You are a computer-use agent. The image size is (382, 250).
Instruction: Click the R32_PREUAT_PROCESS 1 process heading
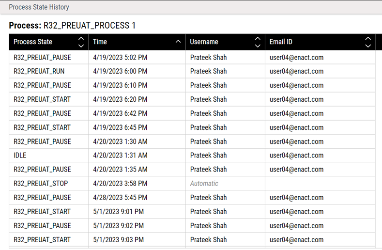72,25
